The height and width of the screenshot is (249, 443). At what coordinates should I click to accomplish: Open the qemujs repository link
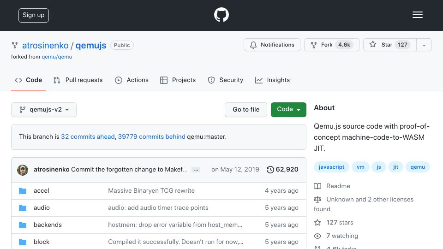[91, 45]
